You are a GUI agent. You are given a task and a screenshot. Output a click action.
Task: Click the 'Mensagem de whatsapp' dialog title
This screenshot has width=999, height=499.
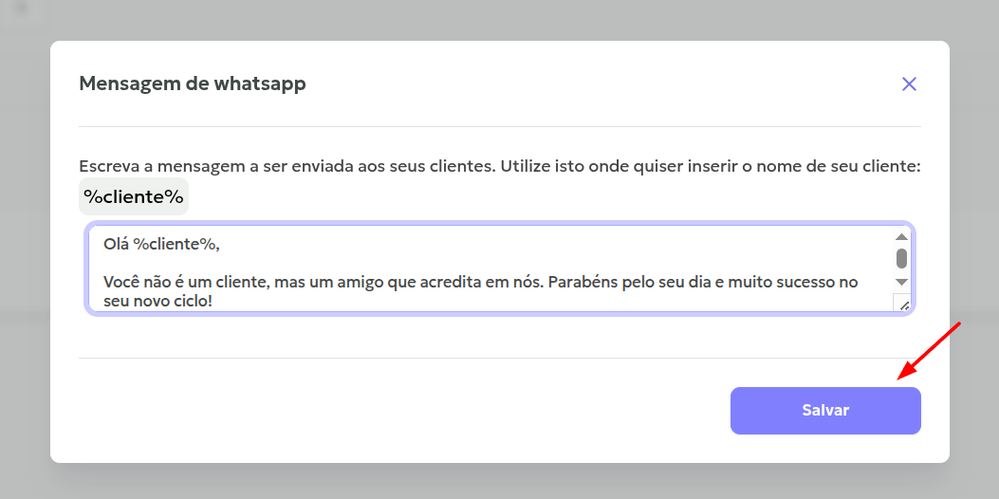click(x=193, y=83)
